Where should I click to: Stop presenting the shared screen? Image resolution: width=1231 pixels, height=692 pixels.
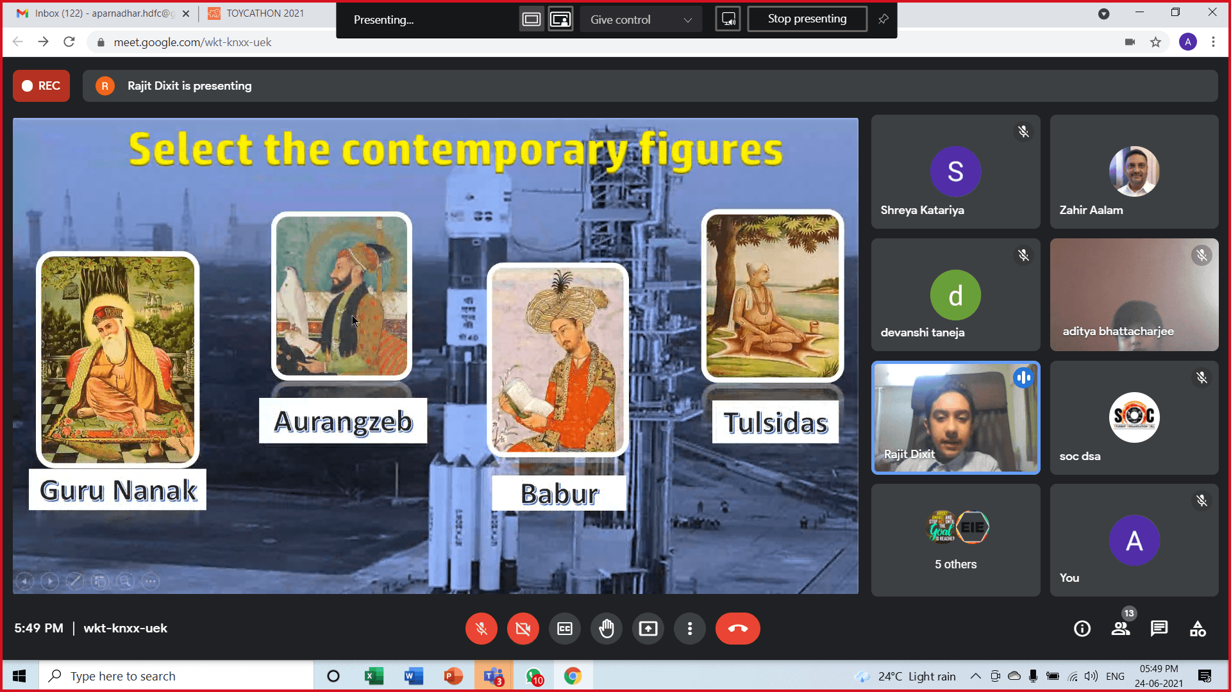pos(807,19)
